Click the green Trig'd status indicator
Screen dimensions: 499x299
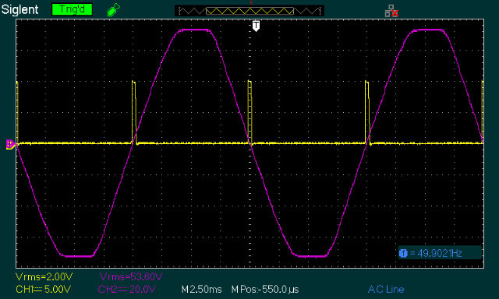point(73,9)
